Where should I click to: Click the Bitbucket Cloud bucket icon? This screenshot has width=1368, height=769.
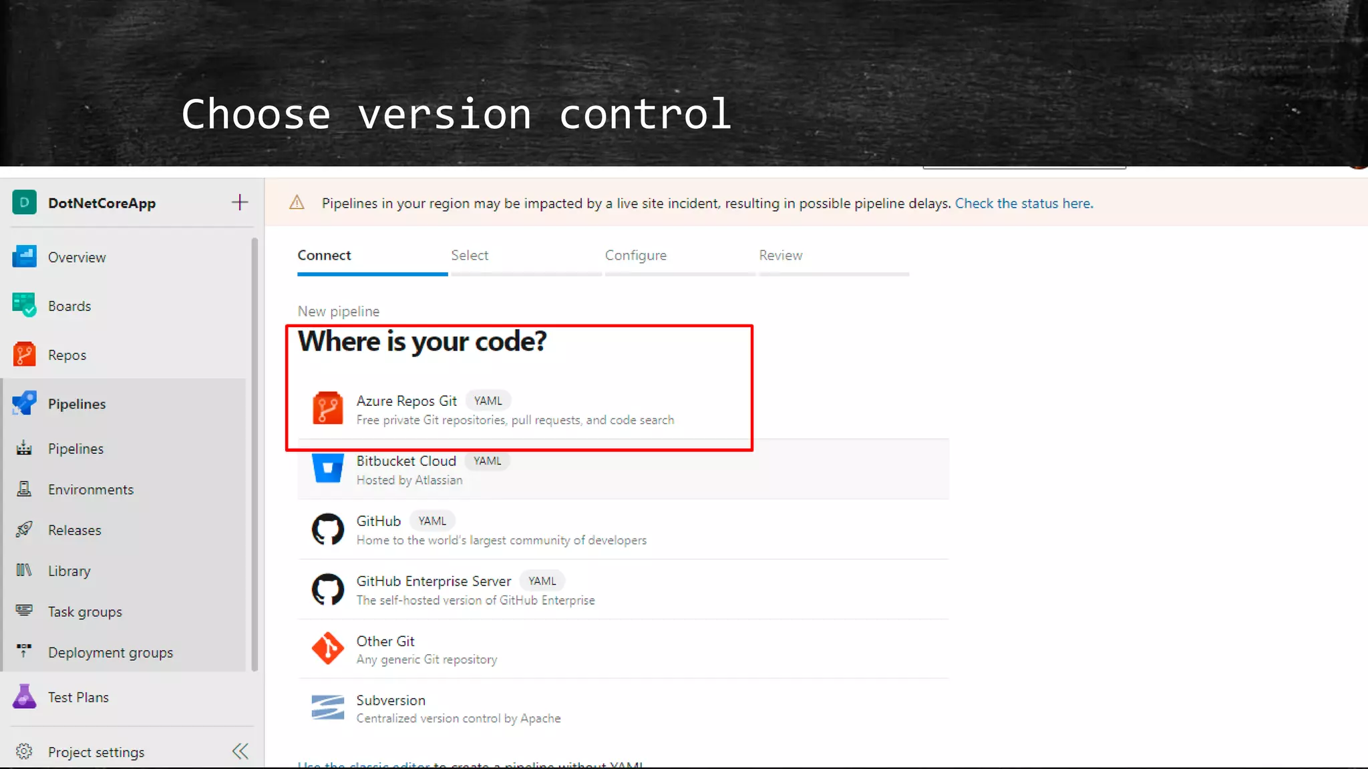327,467
